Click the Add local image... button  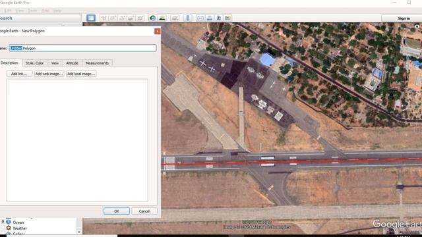tap(80, 74)
